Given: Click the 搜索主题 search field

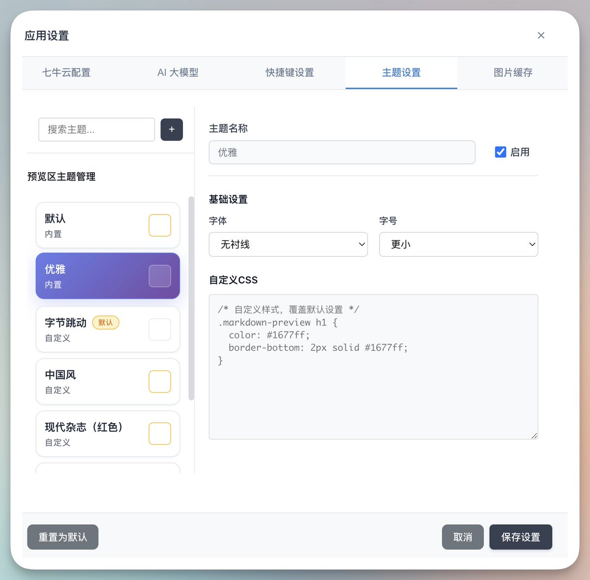Looking at the screenshot, I should (x=96, y=129).
